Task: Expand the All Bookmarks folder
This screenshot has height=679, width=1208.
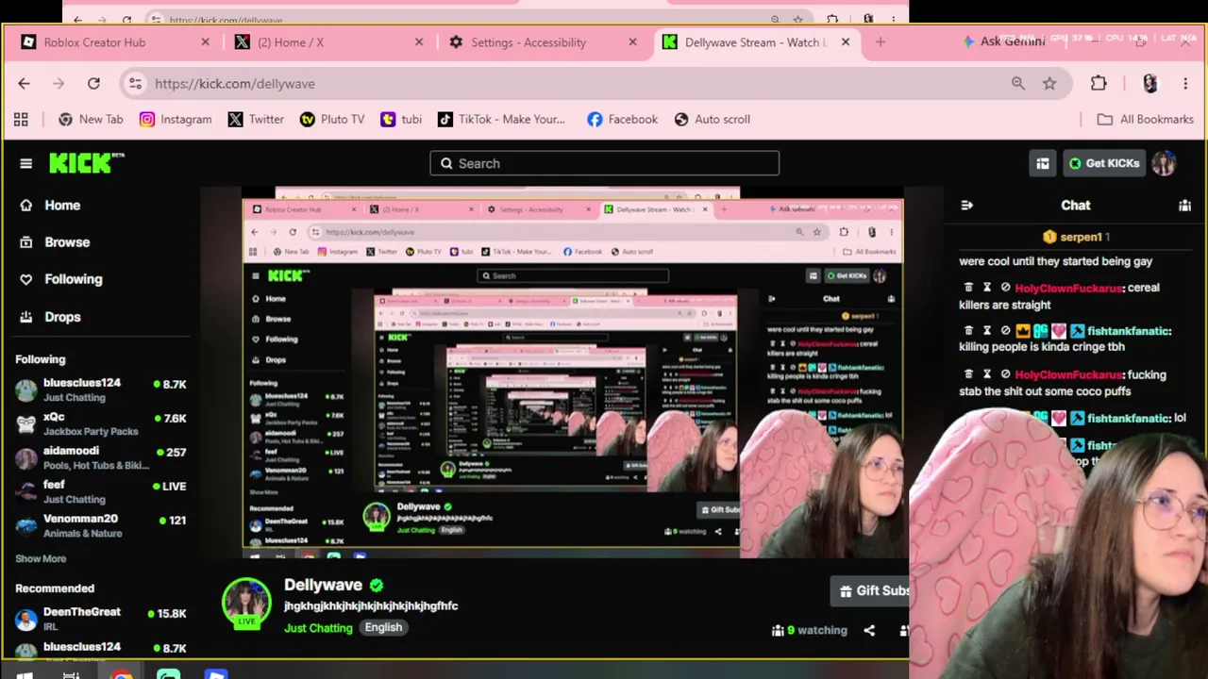Action: 1146,120
